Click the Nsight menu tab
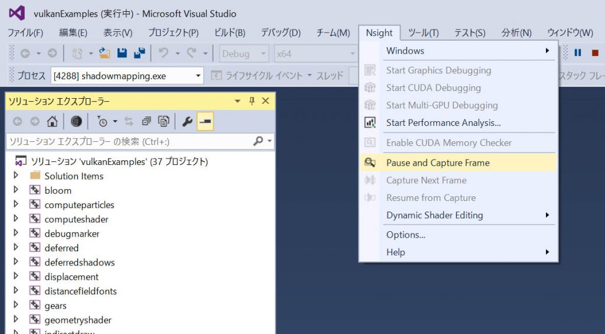The width and height of the screenshot is (605, 334). click(x=379, y=33)
